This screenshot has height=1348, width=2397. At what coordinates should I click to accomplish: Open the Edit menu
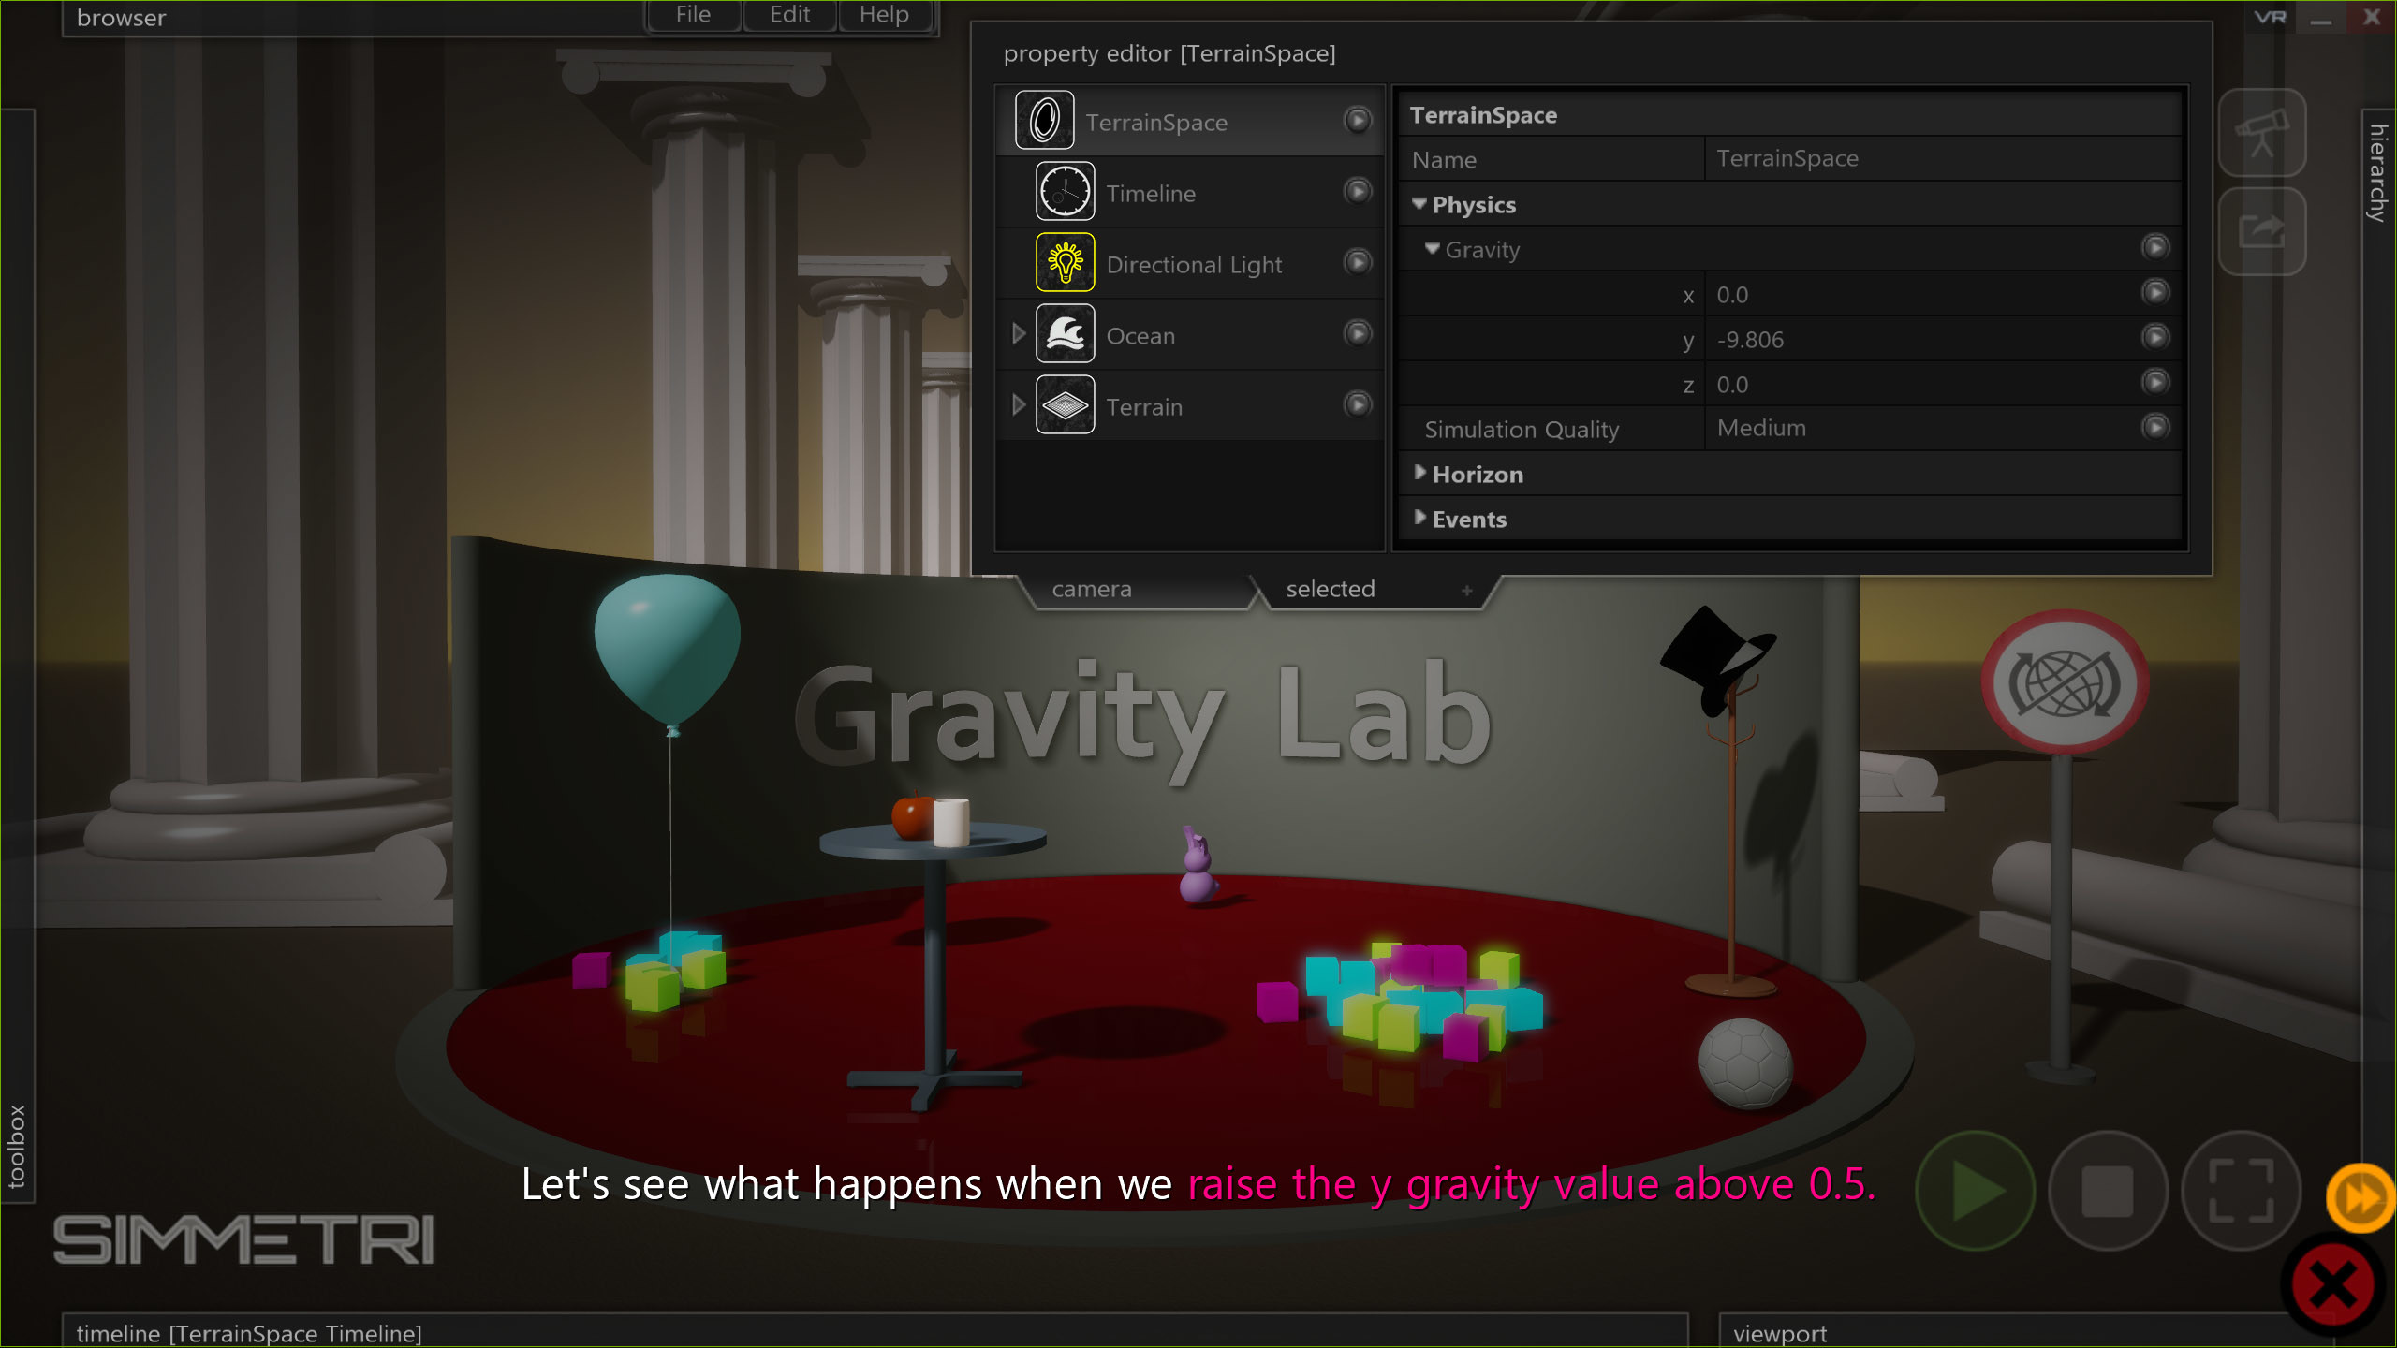point(788,14)
